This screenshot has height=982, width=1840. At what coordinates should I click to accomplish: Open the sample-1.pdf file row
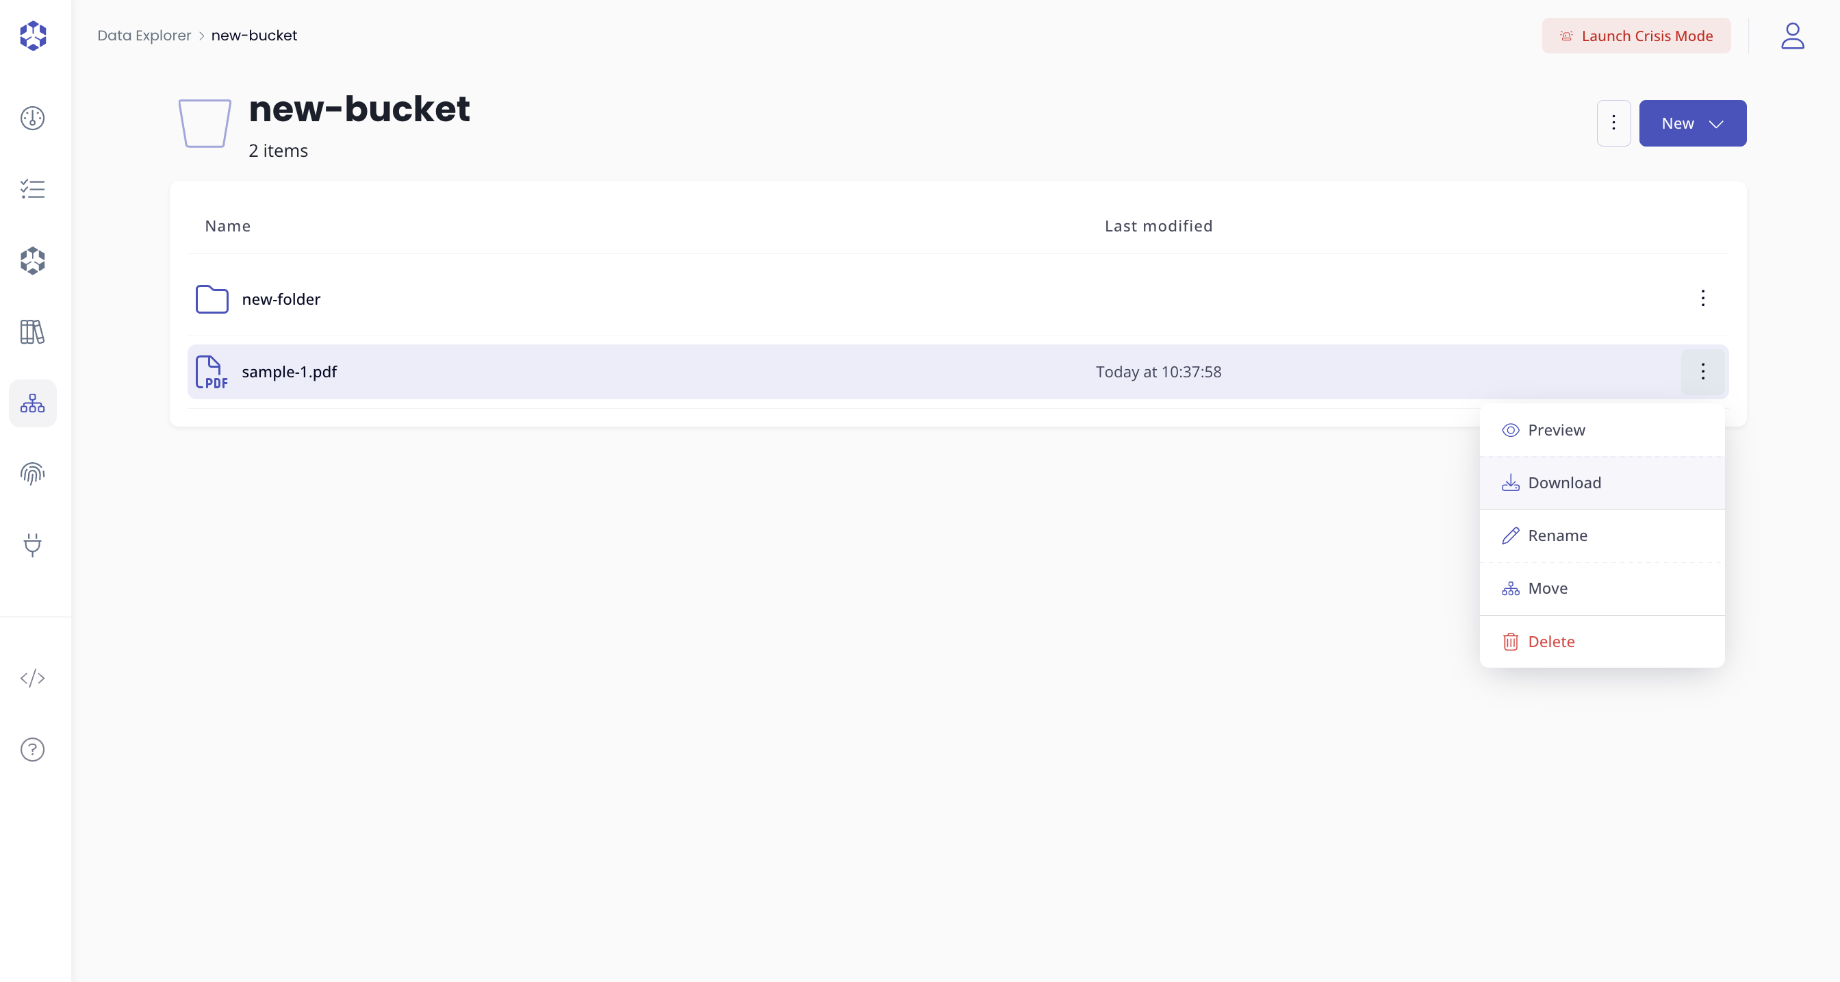[x=290, y=372]
